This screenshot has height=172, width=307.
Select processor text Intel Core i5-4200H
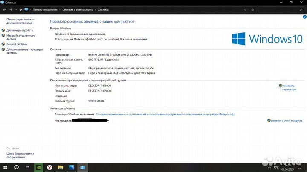click(120, 55)
